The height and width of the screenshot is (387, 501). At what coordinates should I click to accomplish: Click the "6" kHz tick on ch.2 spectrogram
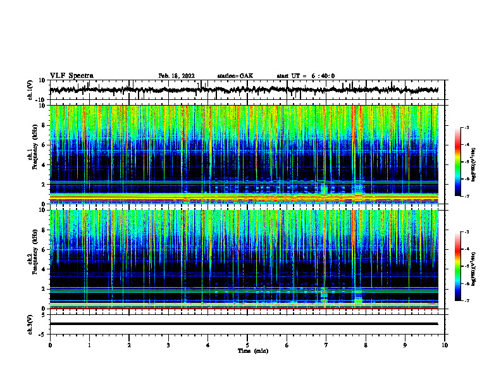[44, 250]
